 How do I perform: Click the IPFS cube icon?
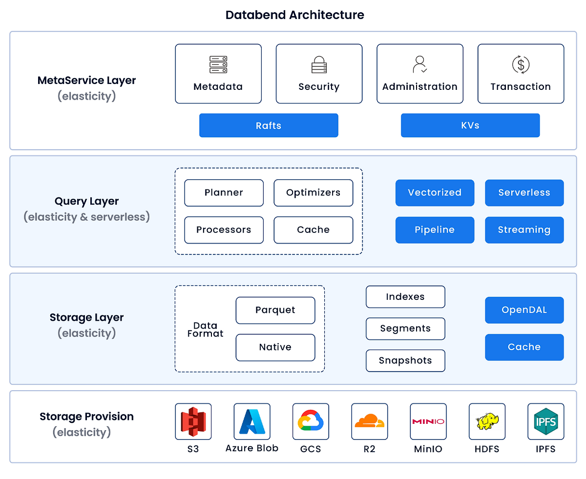(x=545, y=421)
